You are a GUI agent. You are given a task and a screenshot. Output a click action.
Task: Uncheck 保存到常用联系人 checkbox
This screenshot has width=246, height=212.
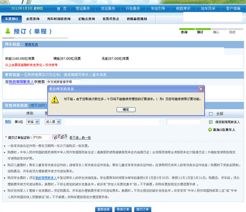coord(210,122)
